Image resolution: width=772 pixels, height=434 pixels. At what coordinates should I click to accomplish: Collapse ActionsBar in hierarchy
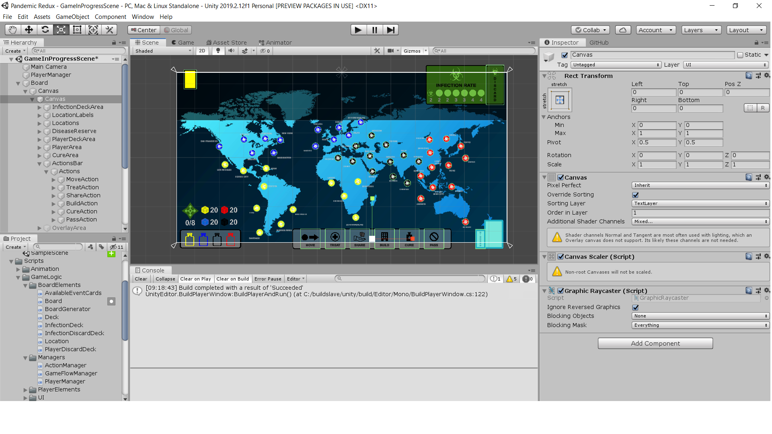[x=39, y=164]
